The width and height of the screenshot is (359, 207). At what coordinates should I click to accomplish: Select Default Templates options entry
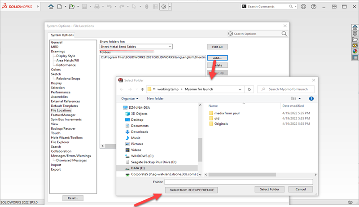pos(64,106)
